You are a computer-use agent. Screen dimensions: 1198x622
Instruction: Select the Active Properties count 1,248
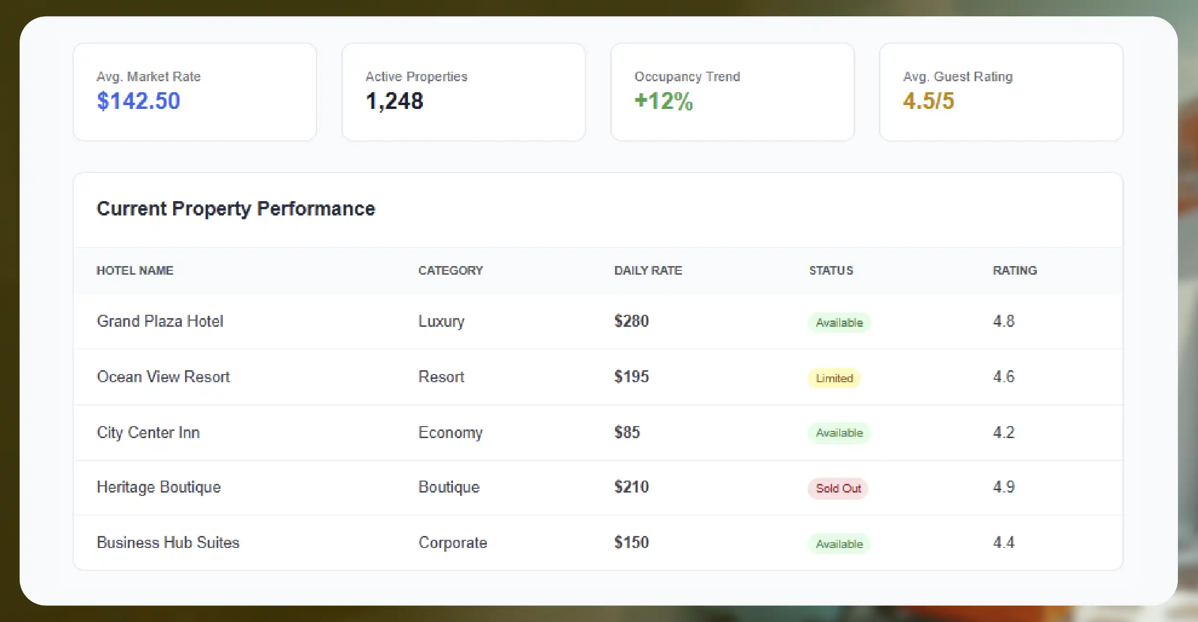pyautogui.click(x=395, y=101)
